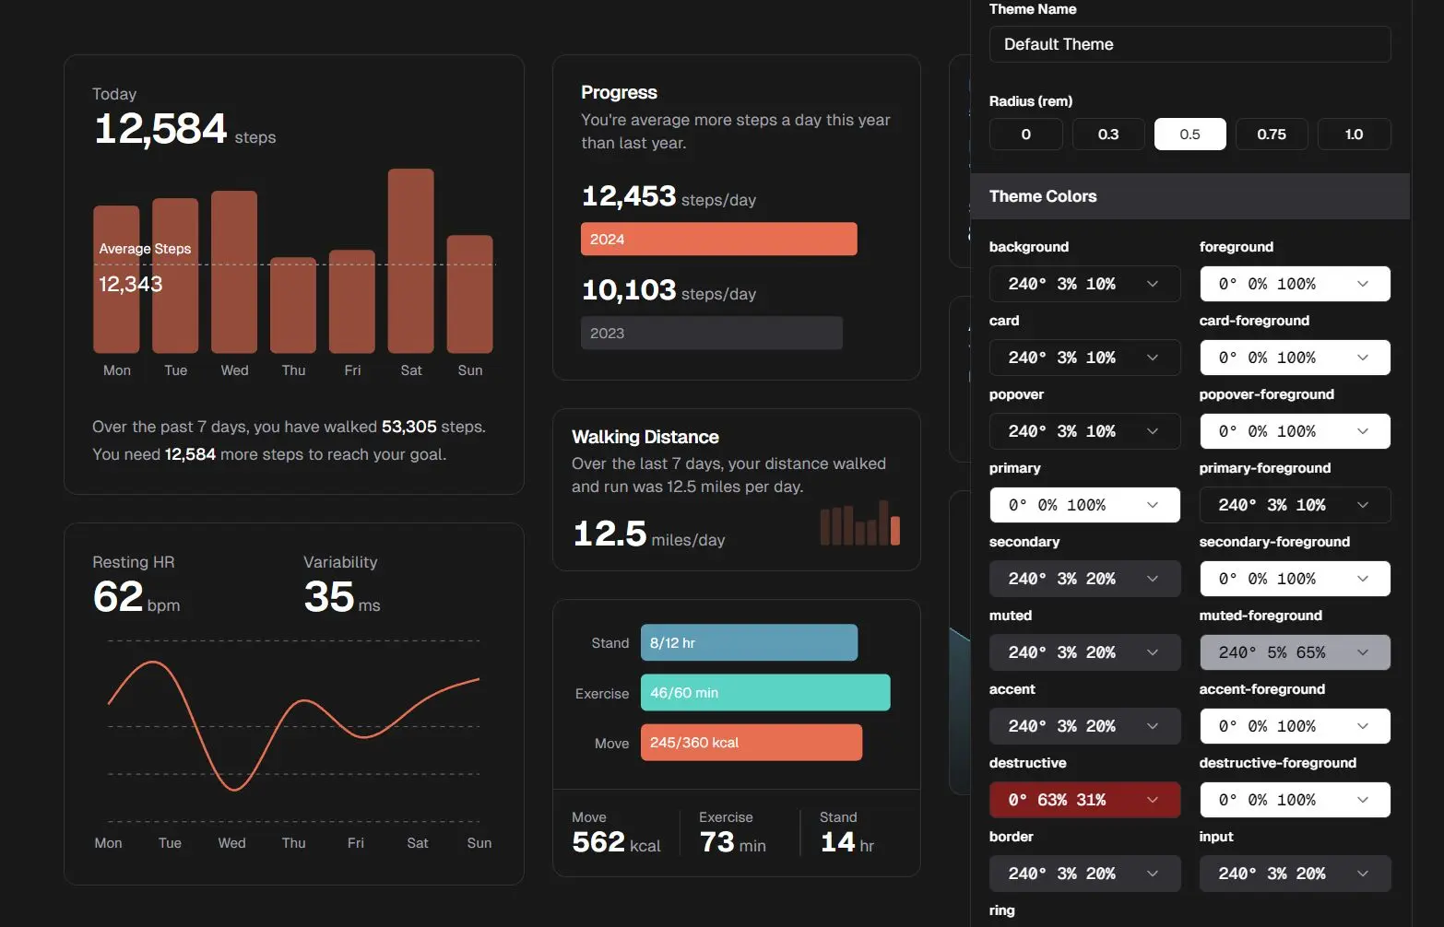
Task: Open the foreground color dropdown
Action: click(1295, 283)
